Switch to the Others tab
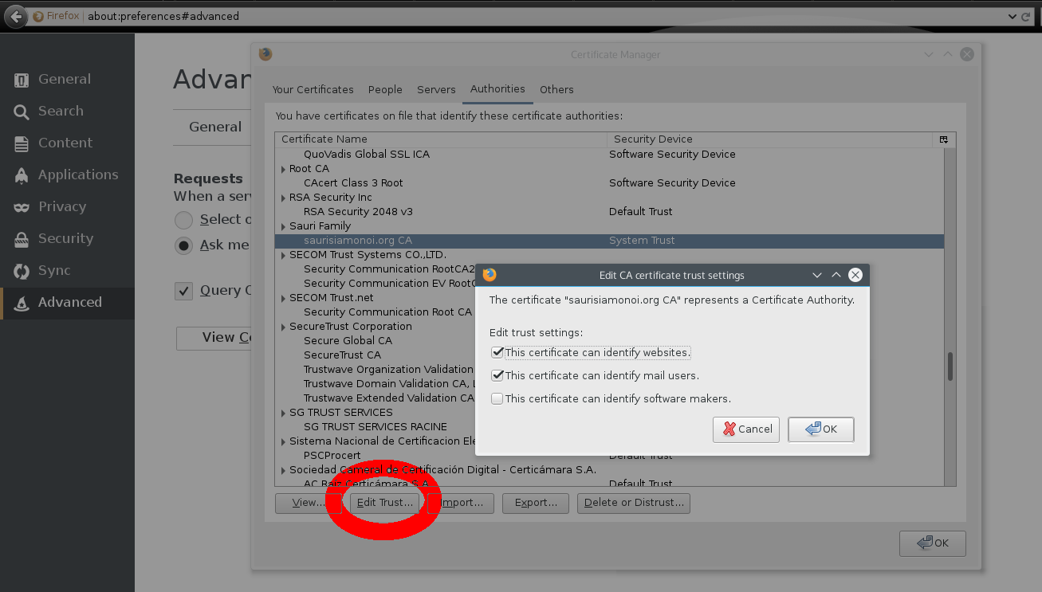This screenshot has width=1042, height=592. click(x=556, y=89)
